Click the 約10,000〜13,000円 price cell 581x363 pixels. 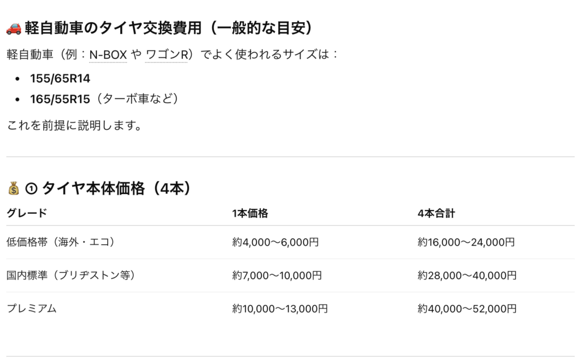point(280,309)
